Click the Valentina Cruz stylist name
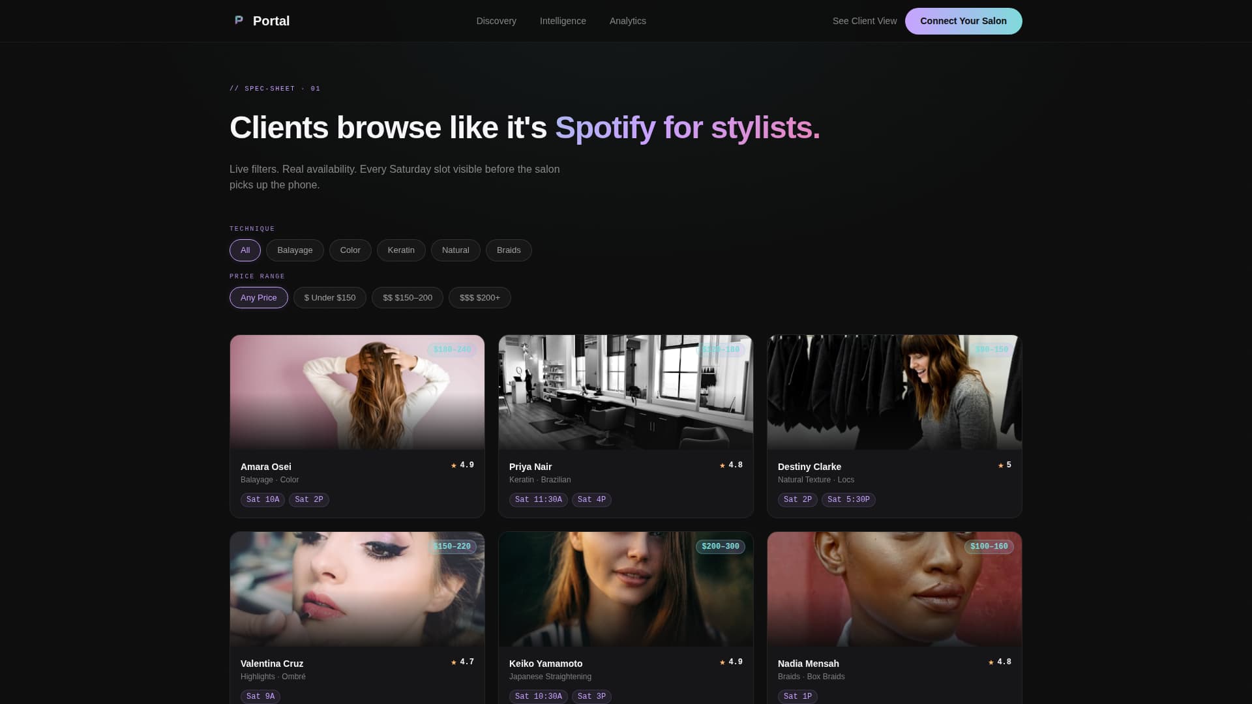This screenshot has height=704, width=1252. (x=272, y=664)
